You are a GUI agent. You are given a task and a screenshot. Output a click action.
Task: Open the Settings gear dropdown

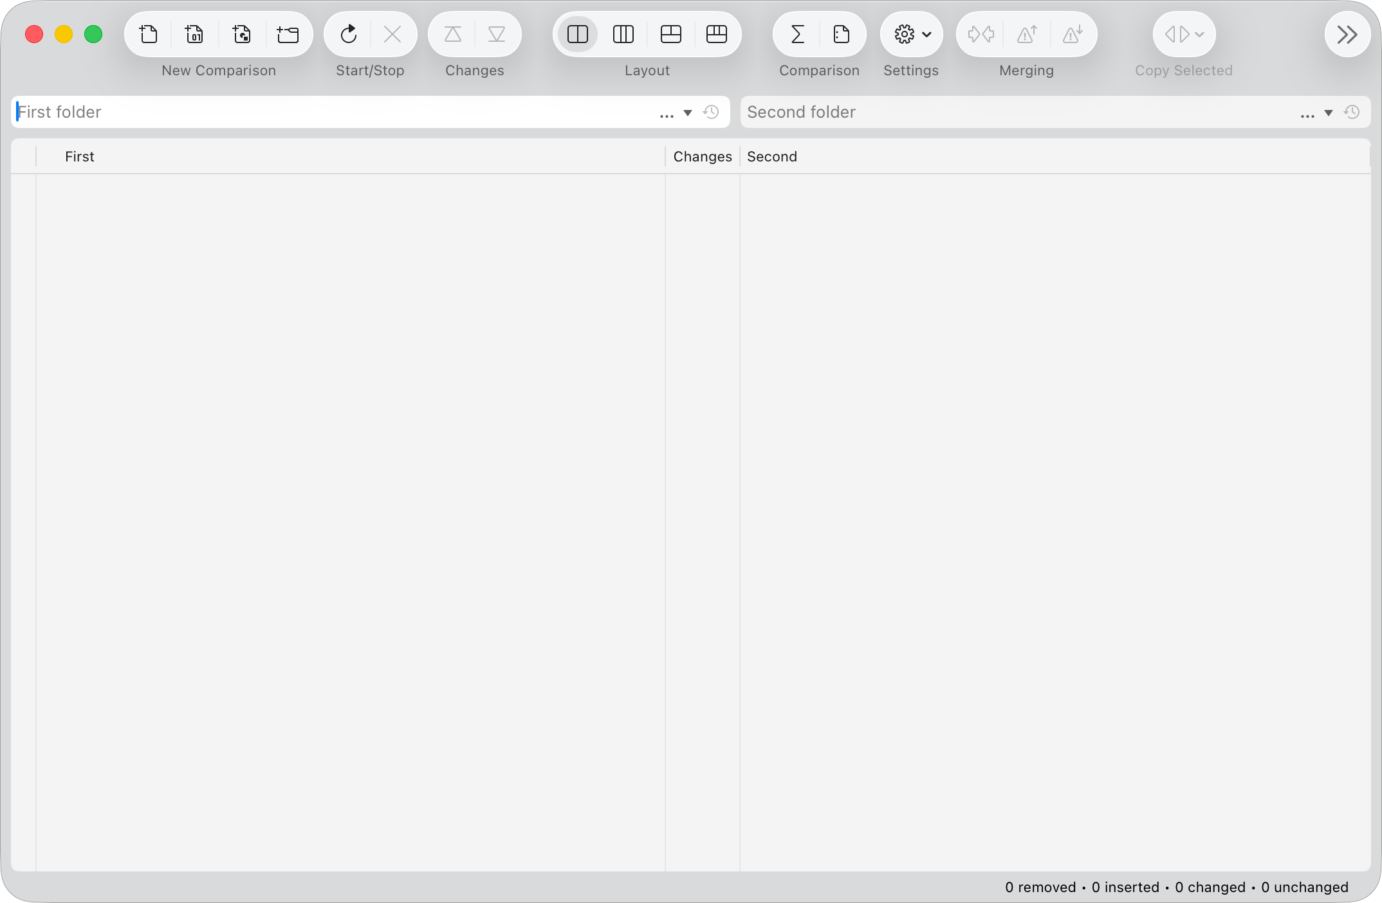click(912, 34)
